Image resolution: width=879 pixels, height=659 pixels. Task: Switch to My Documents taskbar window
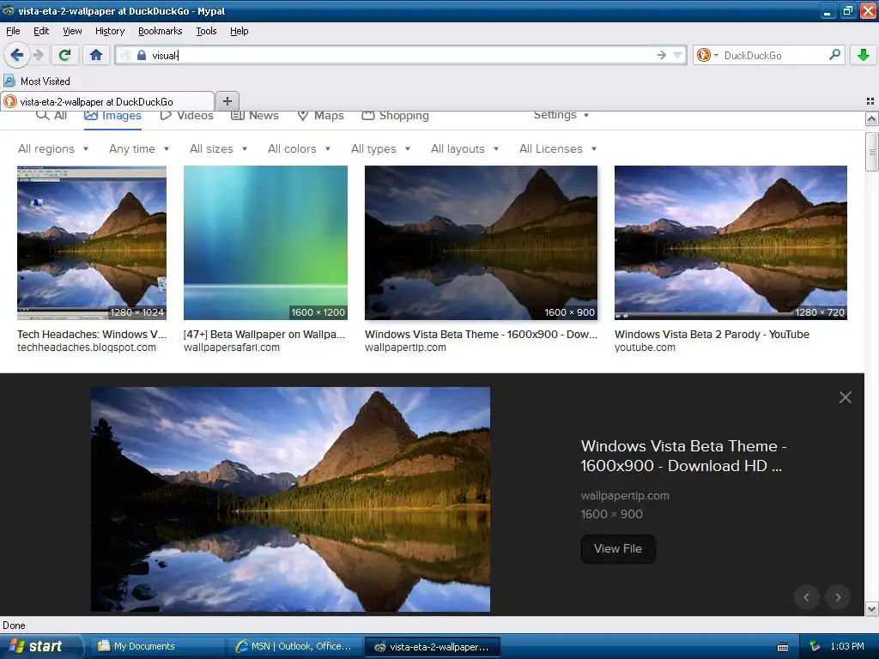pyautogui.click(x=157, y=646)
